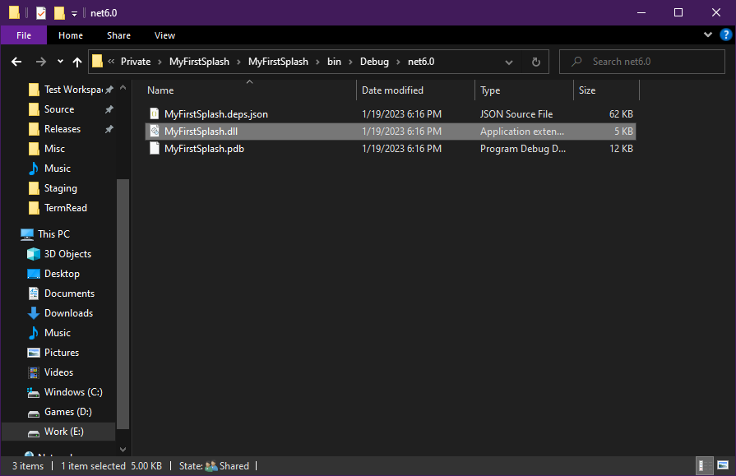Viewport: 736px width, 476px height.
Task: Open the File menu
Action: tap(24, 35)
